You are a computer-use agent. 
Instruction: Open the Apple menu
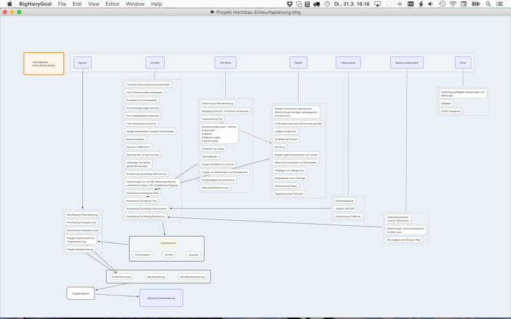pyautogui.click(x=10, y=4)
